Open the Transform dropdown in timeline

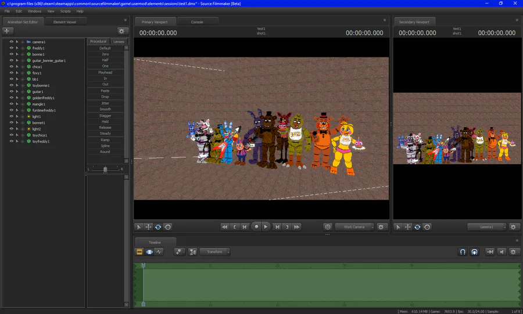[215, 252]
